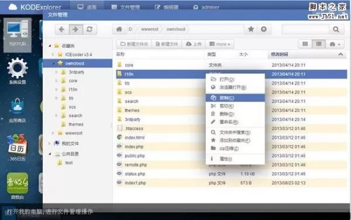The width and height of the screenshot is (351, 220).
Task: Choose Open from context menu
Action: (x=235, y=79)
